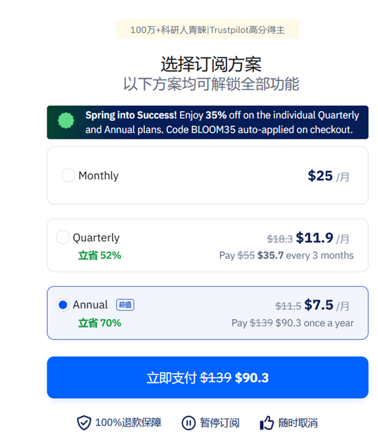
Task: Click the Spring into Success promo banner
Action: click(208, 122)
